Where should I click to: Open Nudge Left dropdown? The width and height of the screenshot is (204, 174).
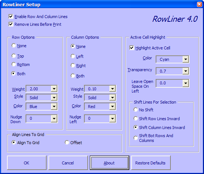point(113,118)
